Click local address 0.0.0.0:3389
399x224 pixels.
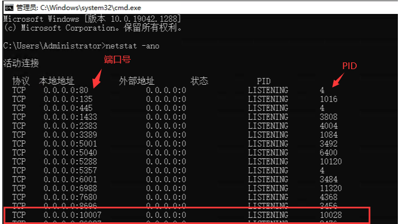70,135
